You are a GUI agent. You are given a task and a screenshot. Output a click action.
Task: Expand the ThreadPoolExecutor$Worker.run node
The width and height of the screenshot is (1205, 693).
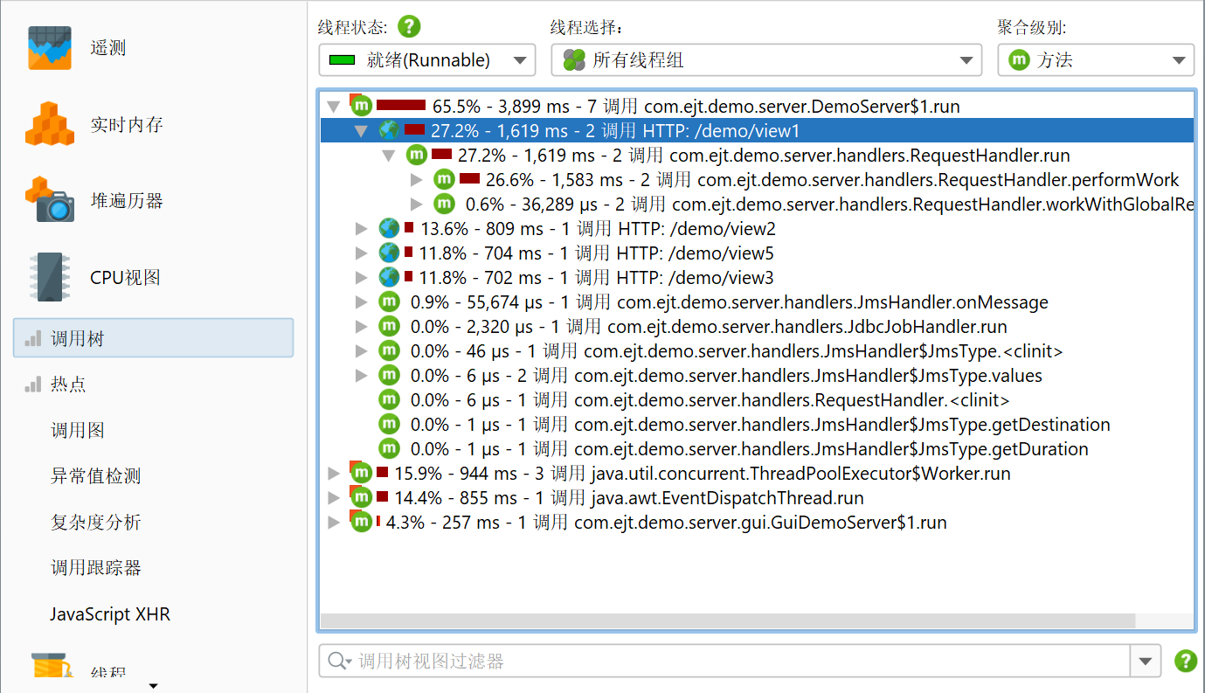pyautogui.click(x=333, y=474)
